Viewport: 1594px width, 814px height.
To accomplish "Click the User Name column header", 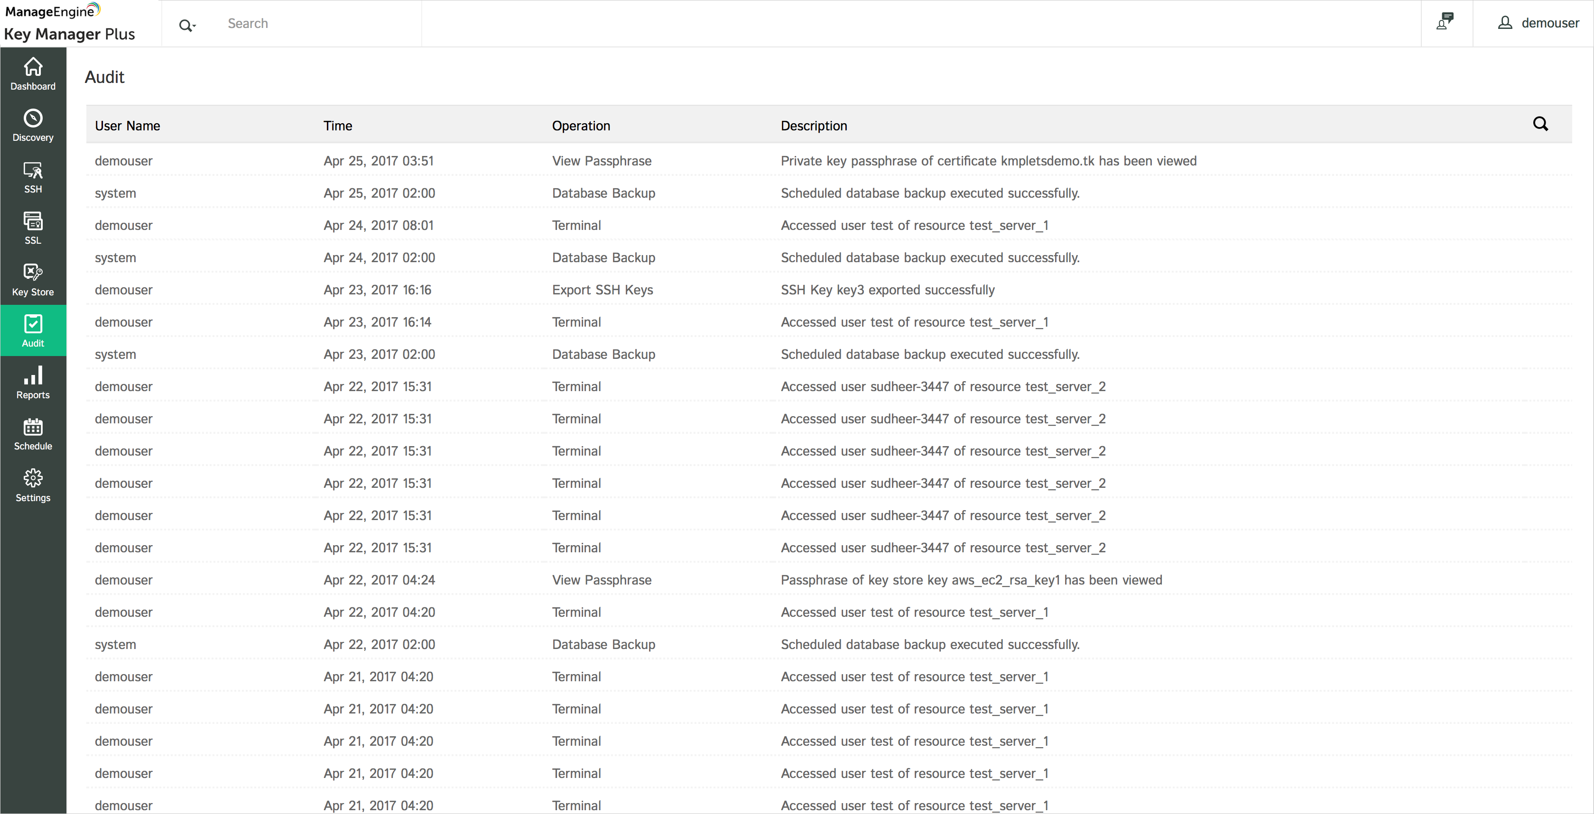I will [x=128, y=126].
